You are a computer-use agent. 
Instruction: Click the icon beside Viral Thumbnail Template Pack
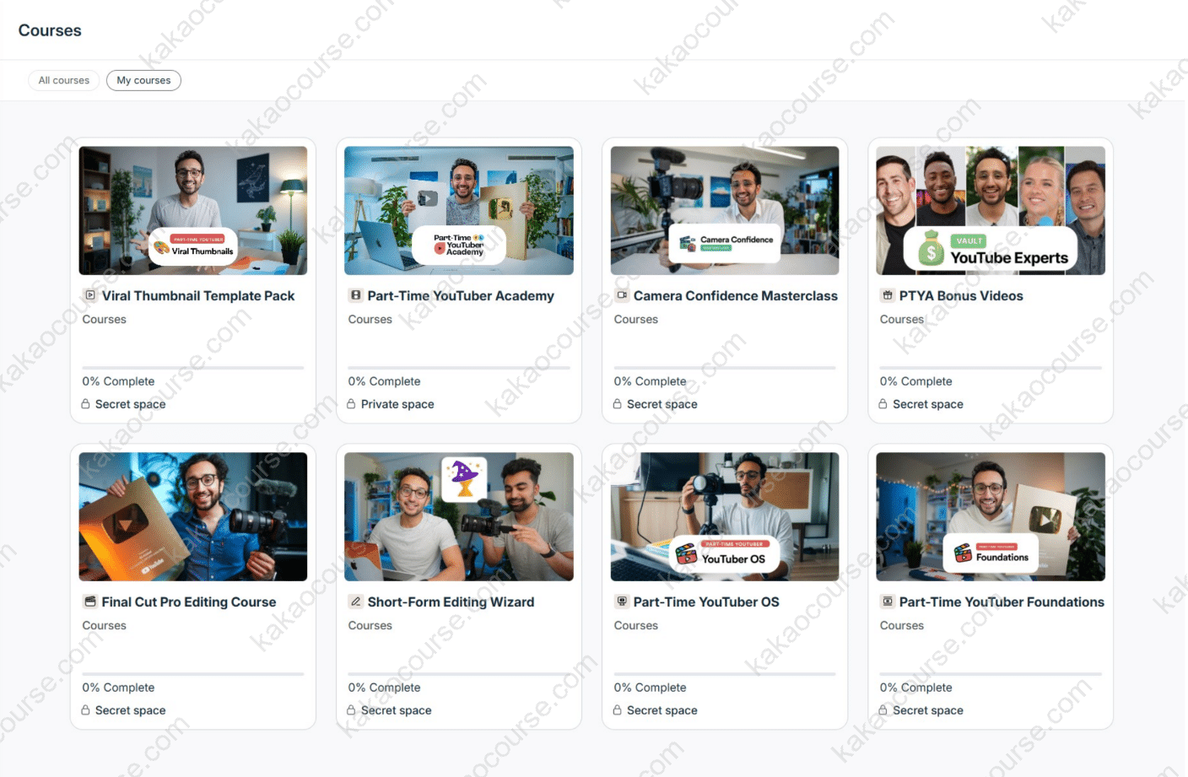pos(89,295)
